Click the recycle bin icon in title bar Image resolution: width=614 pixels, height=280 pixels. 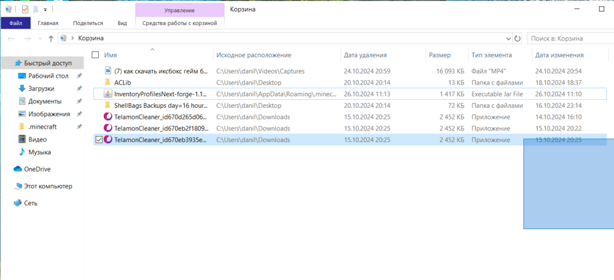(x=9, y=9)
